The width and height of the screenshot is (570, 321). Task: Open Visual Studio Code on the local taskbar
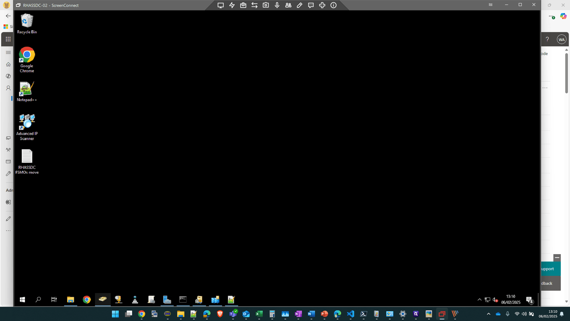351,314
